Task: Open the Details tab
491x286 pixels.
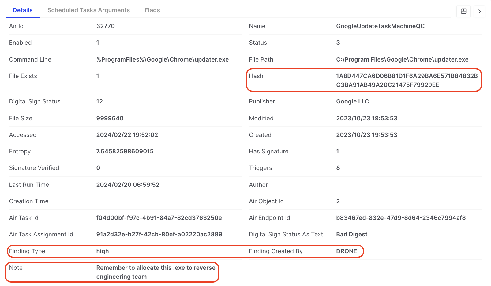Action: [23, 10]
